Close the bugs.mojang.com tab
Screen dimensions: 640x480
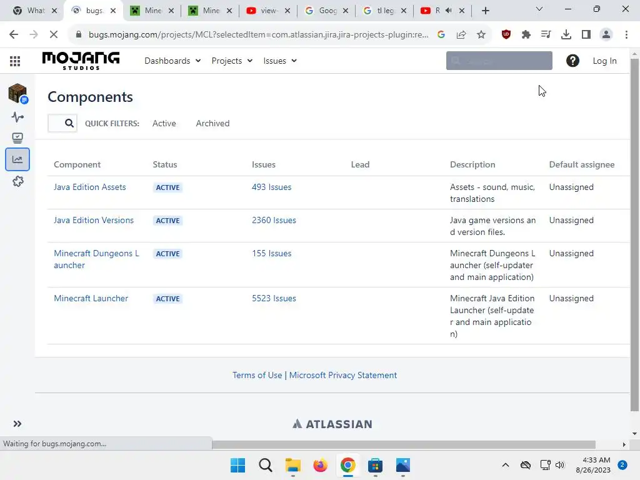click(x=114, y=11)
